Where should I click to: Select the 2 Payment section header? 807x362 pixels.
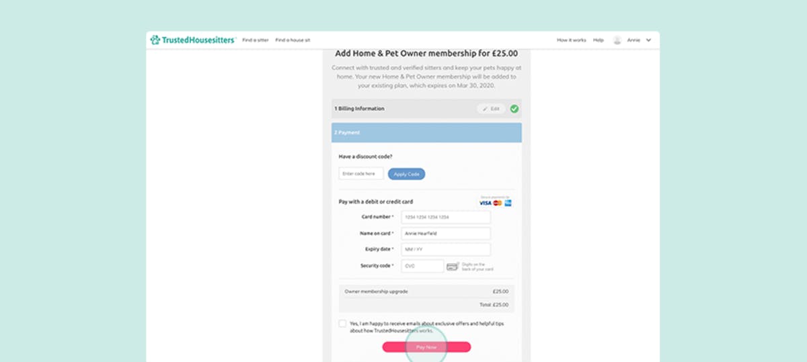coord(426,132)
